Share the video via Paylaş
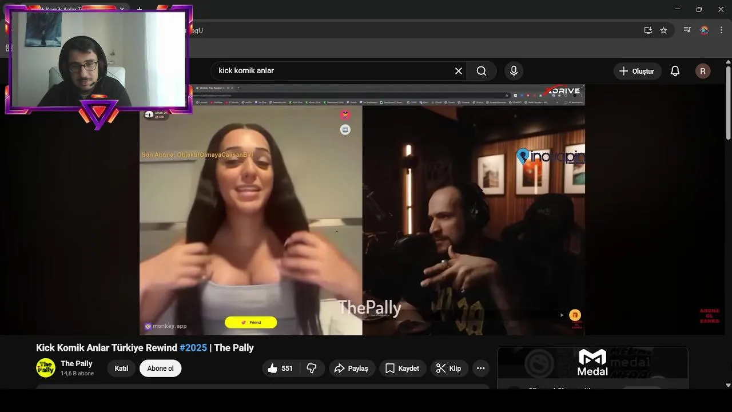This screenshot has width=732, height=412. 351,369
